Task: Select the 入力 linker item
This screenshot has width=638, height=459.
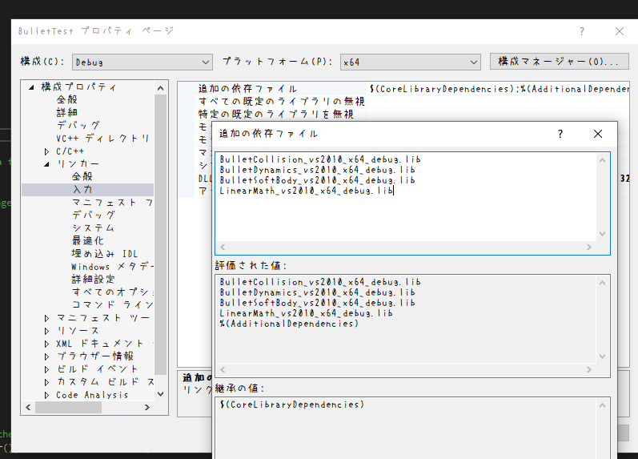Action: click(82, 189)
